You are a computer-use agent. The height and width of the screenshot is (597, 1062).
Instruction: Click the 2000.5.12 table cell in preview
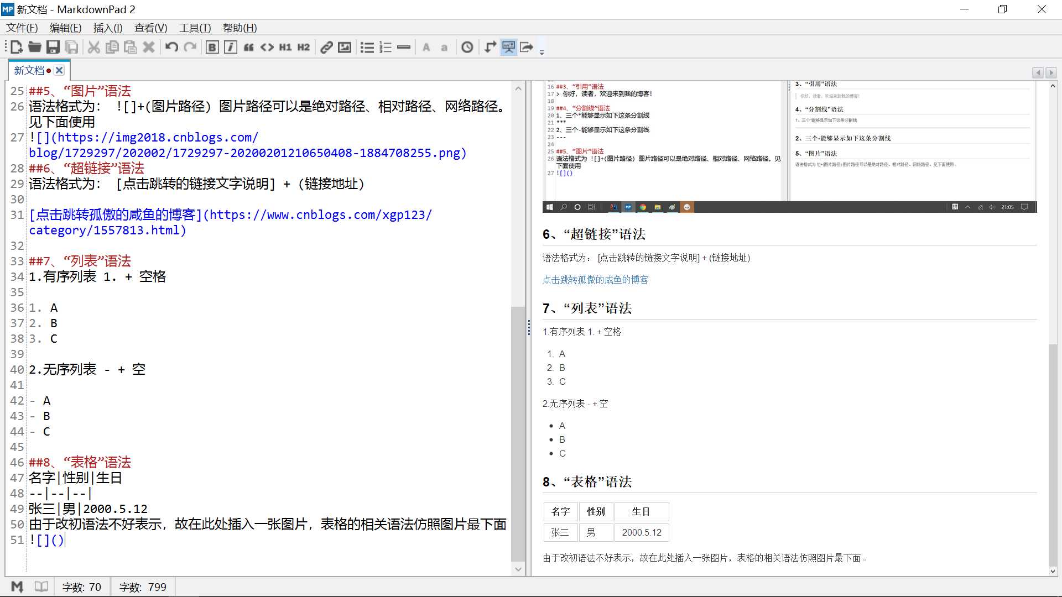tap(642, 532)
